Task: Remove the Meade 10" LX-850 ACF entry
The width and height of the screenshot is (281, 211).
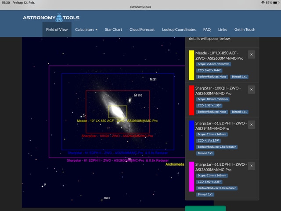Action: pyautogui.click(x=252, y=55)
